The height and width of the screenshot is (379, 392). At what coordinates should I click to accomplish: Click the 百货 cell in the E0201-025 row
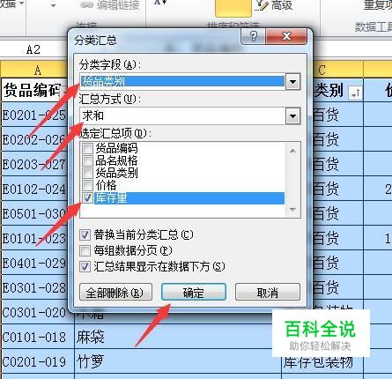pos(337,115)
